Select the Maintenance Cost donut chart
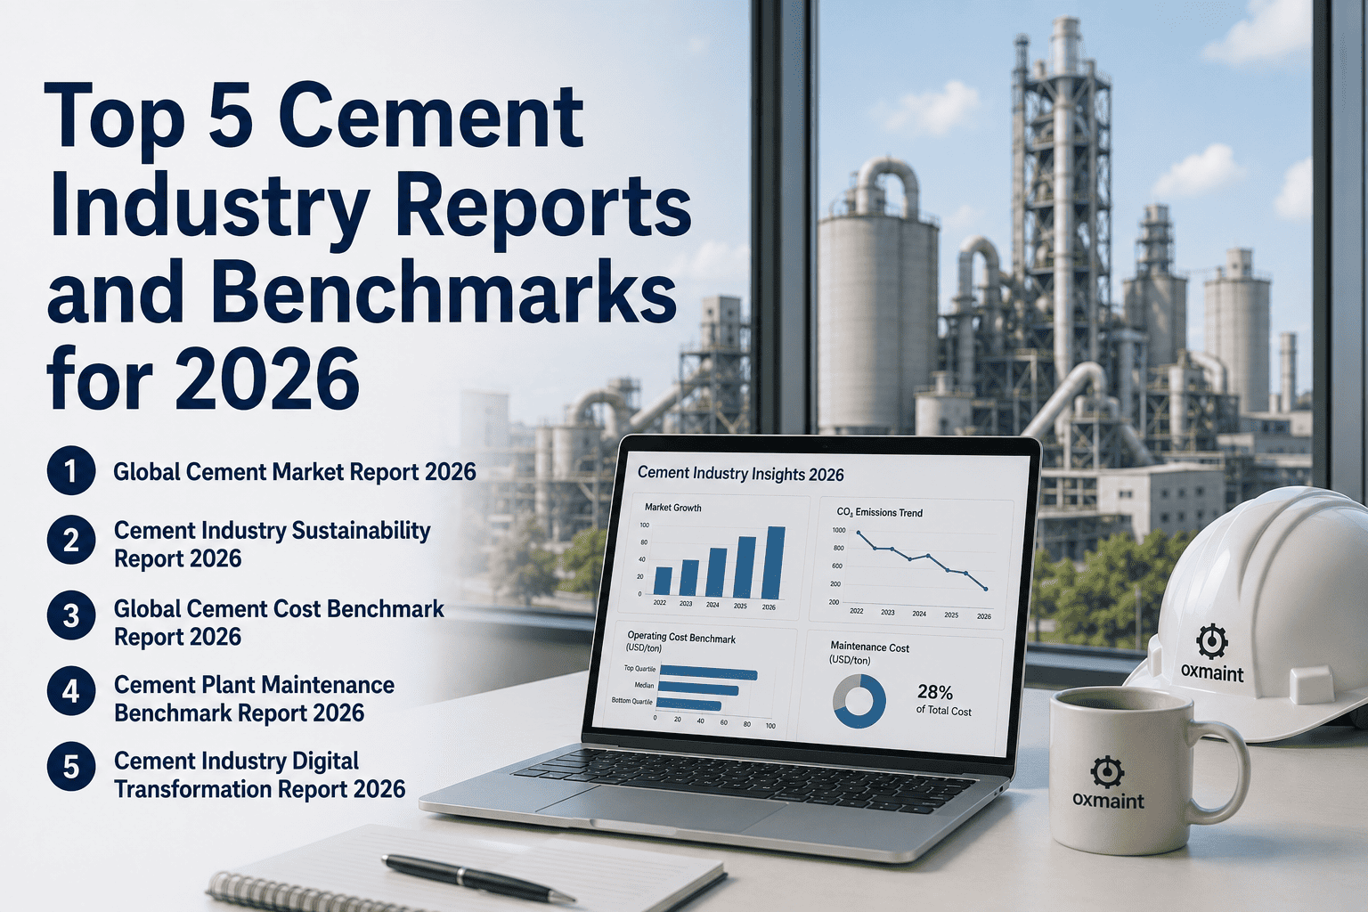The width and height of the screenshot is (1368, 912). [x=859, y=701]
